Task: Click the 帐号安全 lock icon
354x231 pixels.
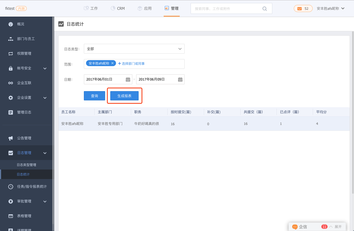Action: click(11, 68)
